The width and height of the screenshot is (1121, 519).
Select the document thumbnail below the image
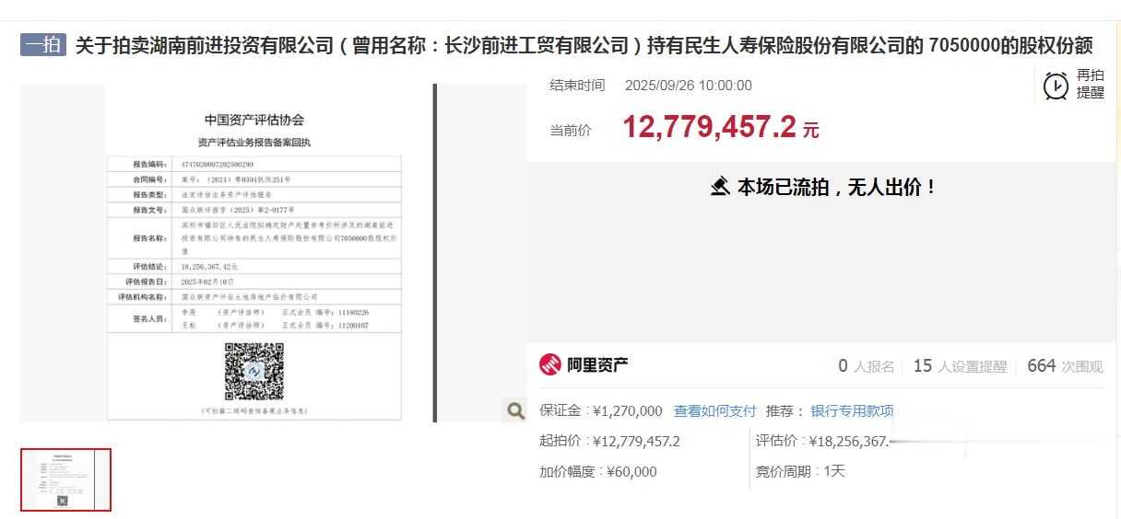coord(65,479)
